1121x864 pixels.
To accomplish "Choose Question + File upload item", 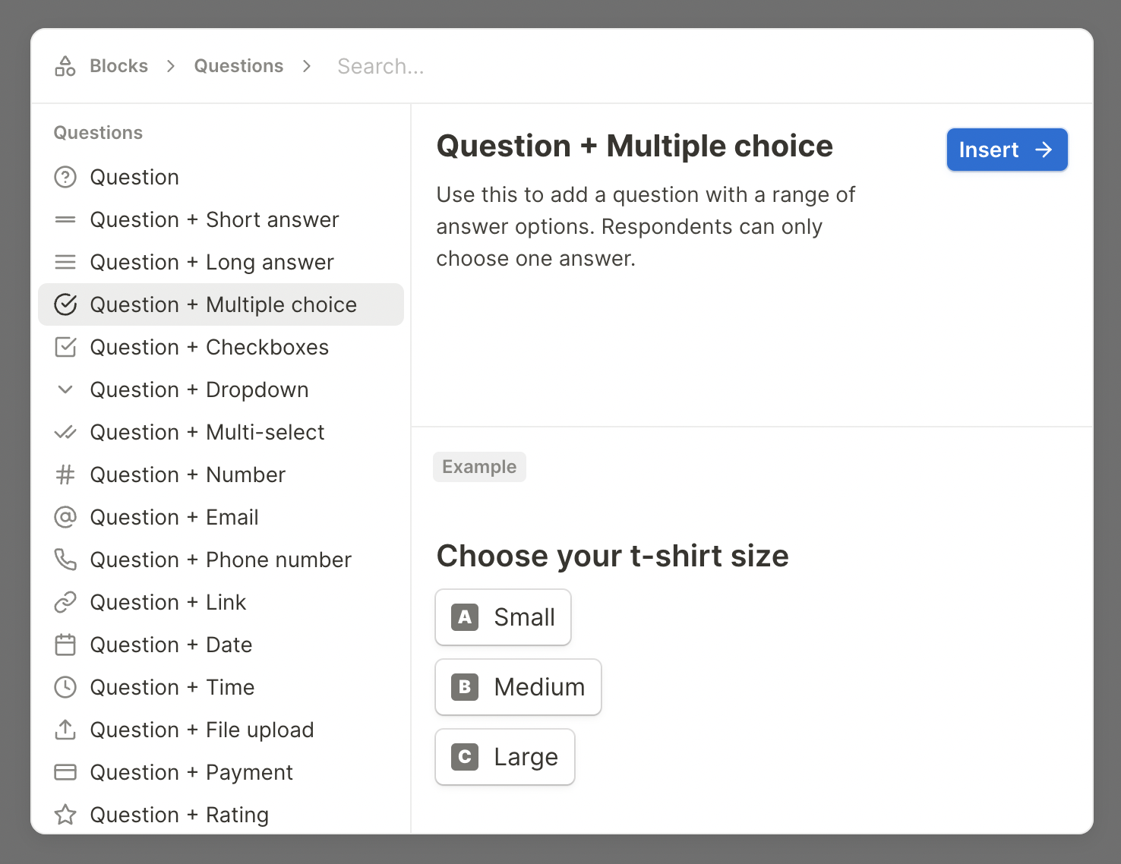I will click(x=201, y=730).
